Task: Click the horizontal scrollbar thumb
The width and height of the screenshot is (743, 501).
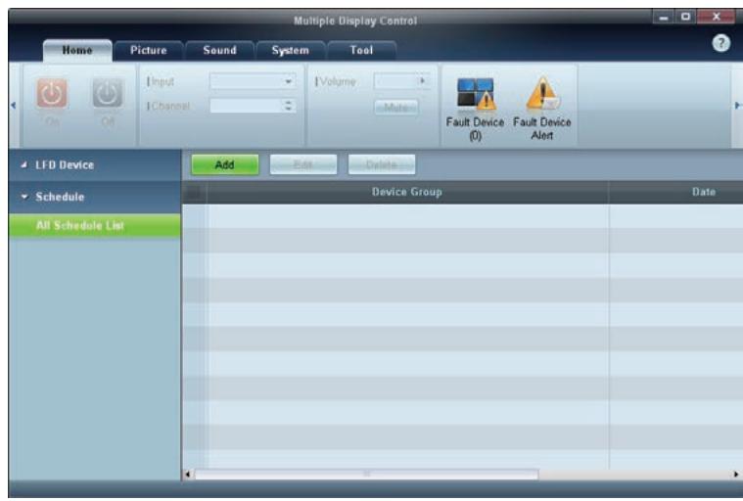Action: click(x=366, y=474)
